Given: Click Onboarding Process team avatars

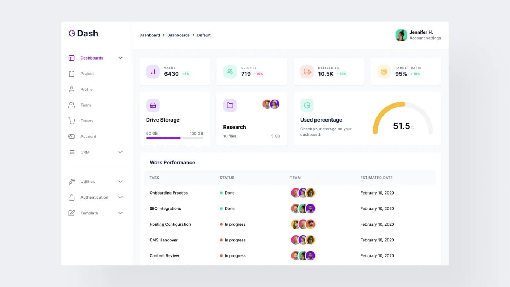Looking at the screenshot, I should point(303,193).
